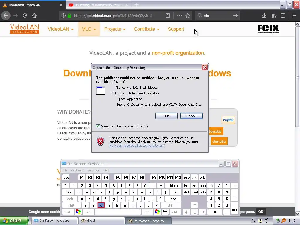The width and height of the screenshot is (300, 225).
Task: Open File menu in On-Screen Keyboard
Action: point(65,170)
